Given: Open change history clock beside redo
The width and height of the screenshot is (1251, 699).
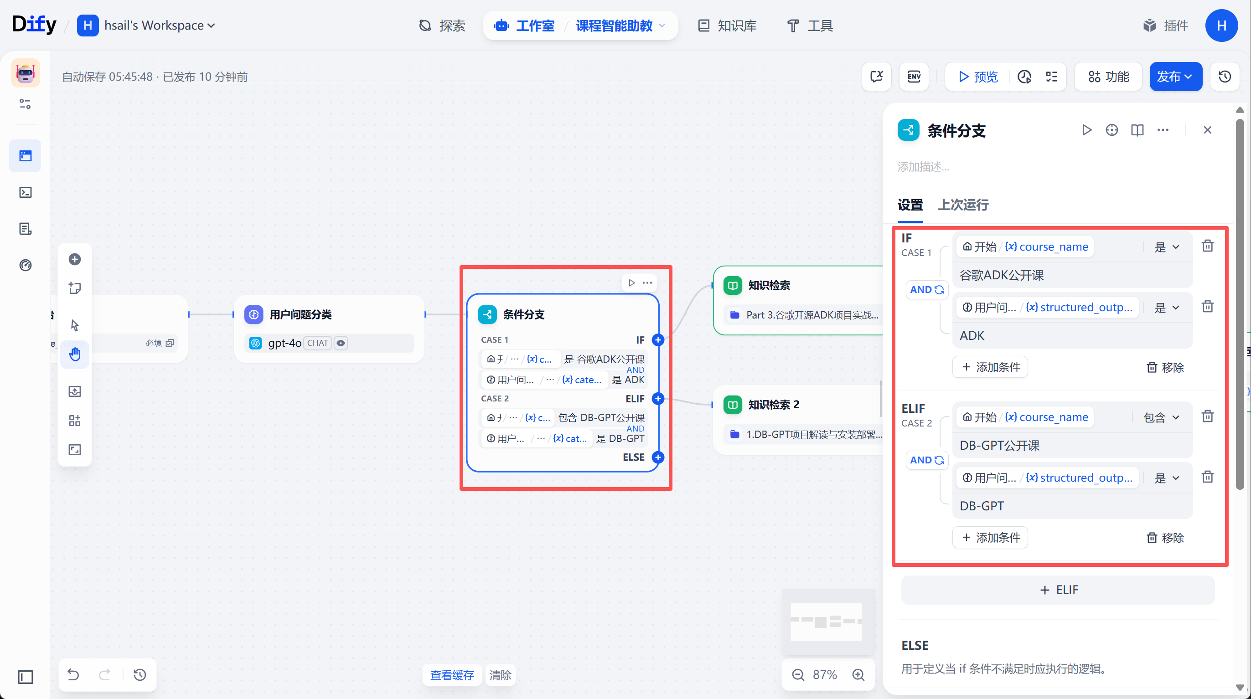Looking at the screenshot, I should [x=140, y=674].
